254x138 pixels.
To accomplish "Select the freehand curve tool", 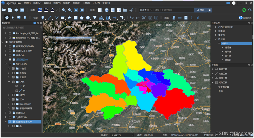I will 56,17.
